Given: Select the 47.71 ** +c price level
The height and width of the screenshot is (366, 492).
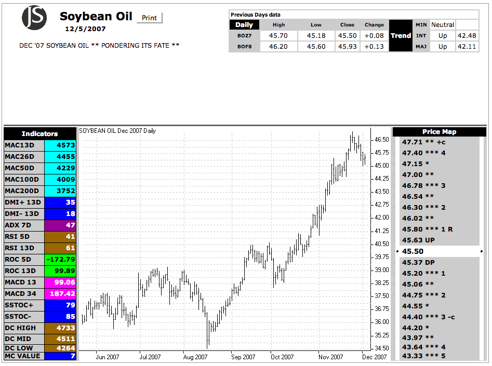Looking at the screenshot, I should click(x=439, y=142).
